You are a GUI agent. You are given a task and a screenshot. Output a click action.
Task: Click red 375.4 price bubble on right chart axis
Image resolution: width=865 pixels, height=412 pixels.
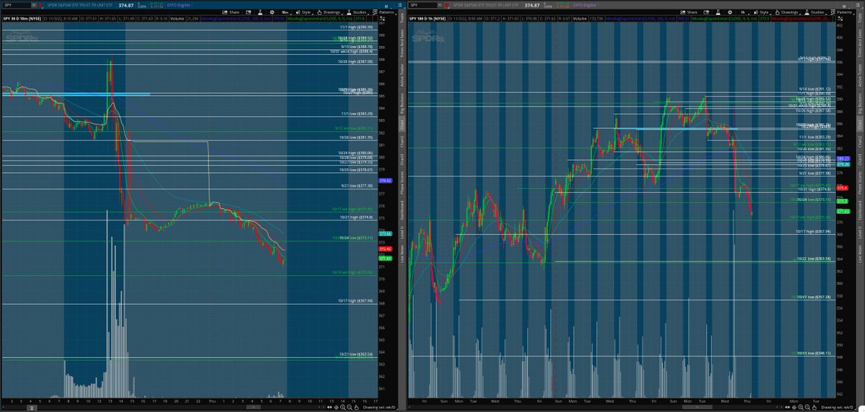point(844,188)
